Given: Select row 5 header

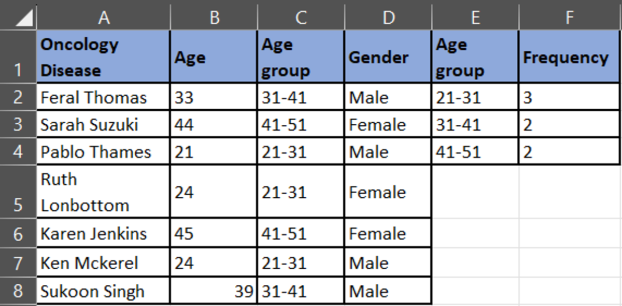Looking at the screenshot, I should 18,192.
